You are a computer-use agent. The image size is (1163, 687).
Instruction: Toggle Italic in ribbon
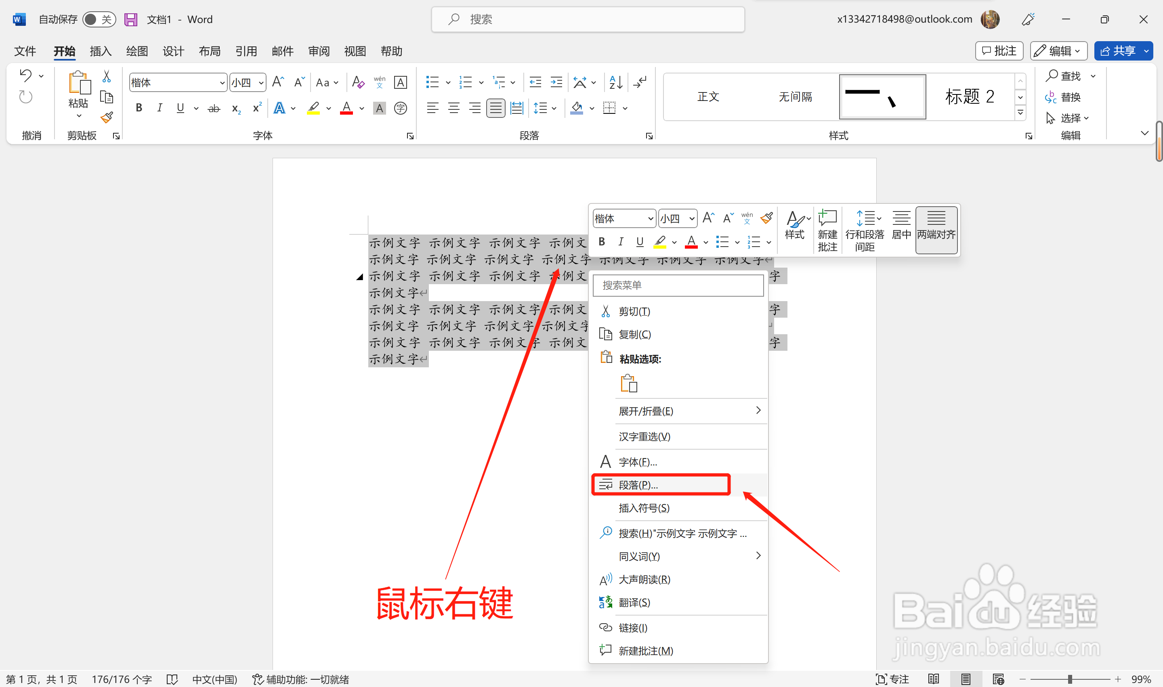160,108
